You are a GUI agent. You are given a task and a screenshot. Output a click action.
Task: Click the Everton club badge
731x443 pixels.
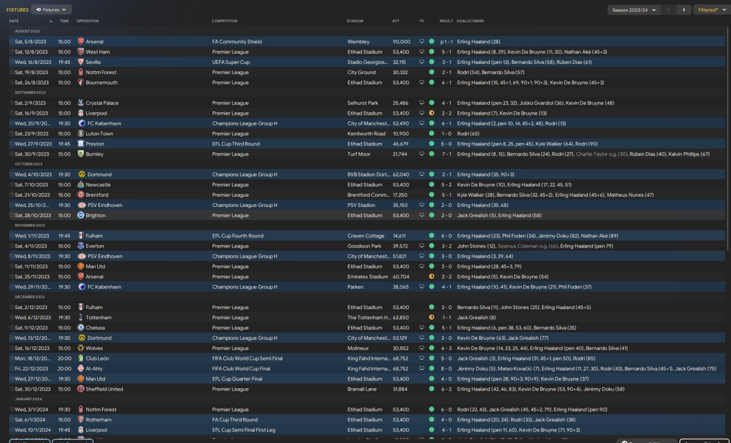[81, 246]
